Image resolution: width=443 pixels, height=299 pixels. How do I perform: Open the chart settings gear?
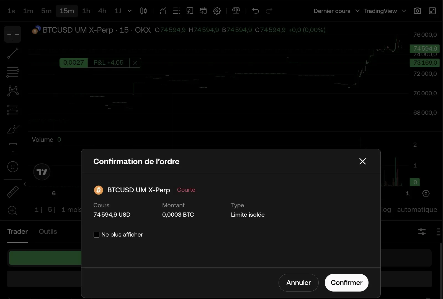(x=217, y=11)
